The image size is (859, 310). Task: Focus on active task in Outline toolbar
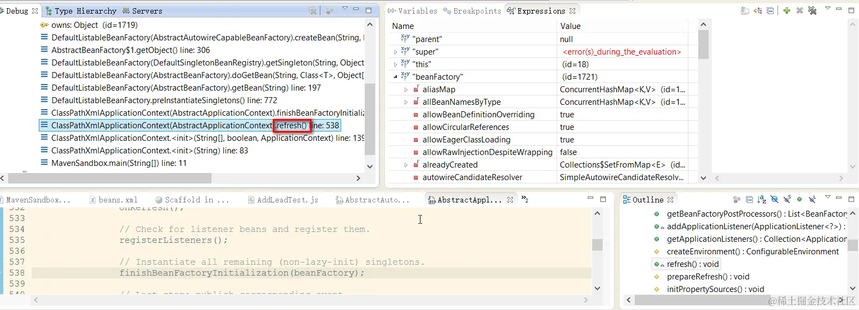(x=737, y=200)
